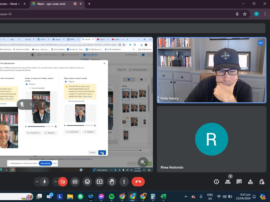This screenshot has height=202, width=270.
Task: Bookmark this page with star icon
Action: coord(245,14)
